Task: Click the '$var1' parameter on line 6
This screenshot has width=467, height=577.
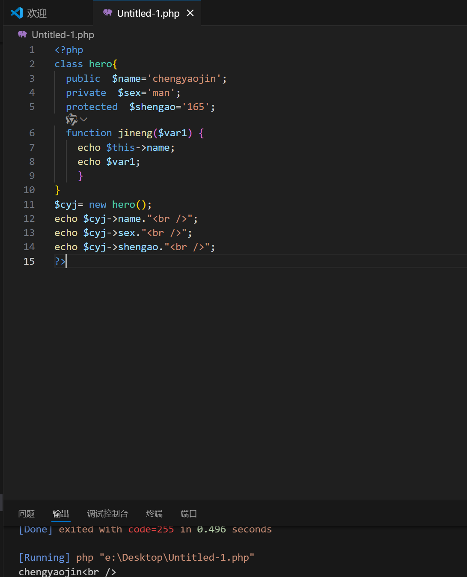Action: pyautogui.click(x=173, y=133)
